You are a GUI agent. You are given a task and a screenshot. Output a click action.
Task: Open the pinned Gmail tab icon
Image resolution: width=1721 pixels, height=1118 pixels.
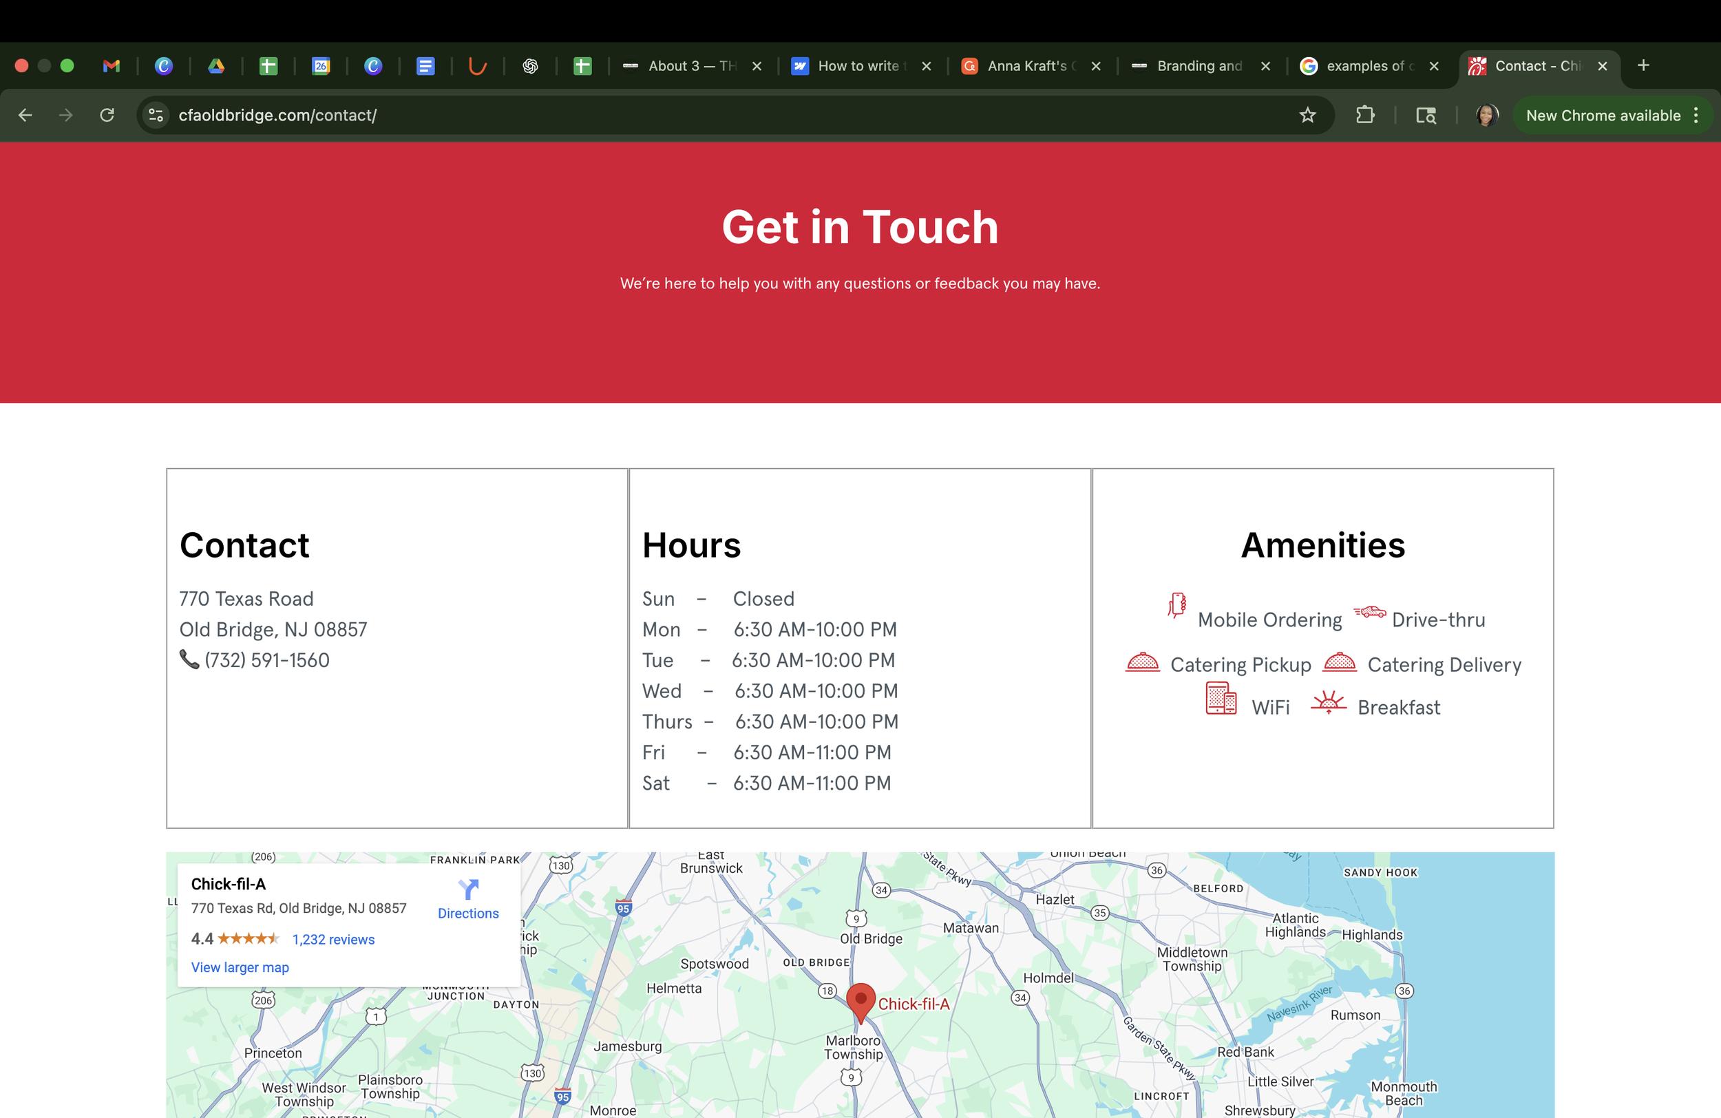(x=112, y=66)
